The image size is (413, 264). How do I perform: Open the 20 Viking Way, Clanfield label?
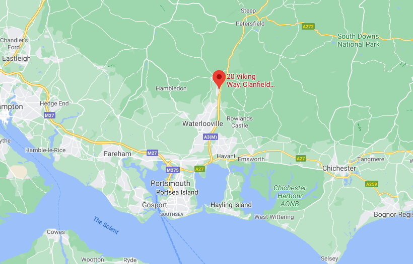250,80
